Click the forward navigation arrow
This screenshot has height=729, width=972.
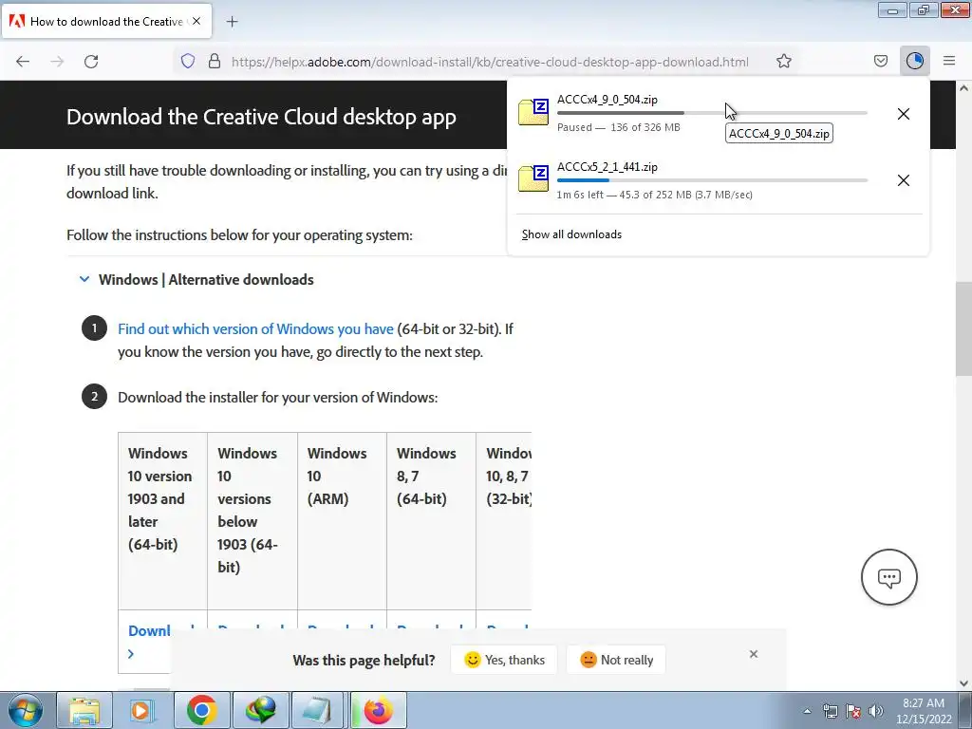(x=57, y=62)
